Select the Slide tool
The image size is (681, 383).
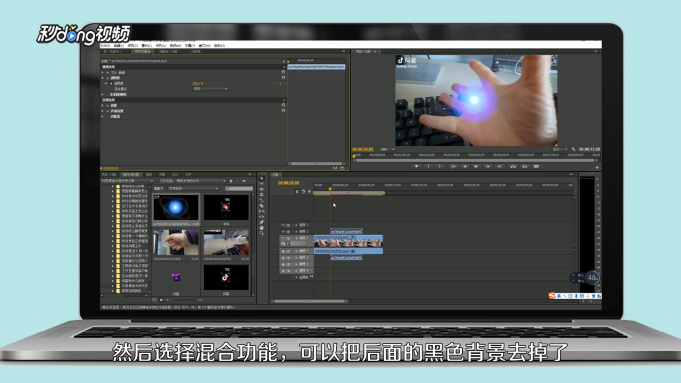tap(262, 217)
